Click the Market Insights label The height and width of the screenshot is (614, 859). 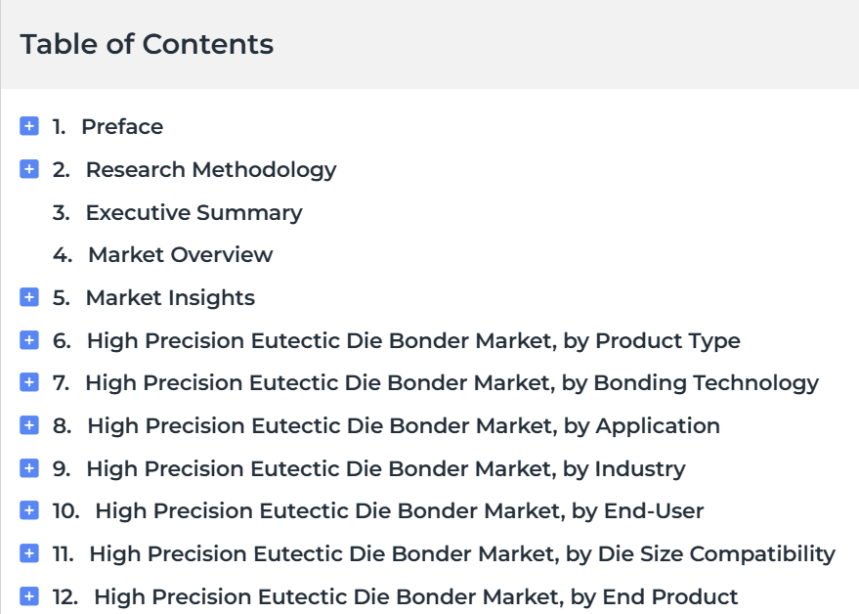(x=170, y=297)
